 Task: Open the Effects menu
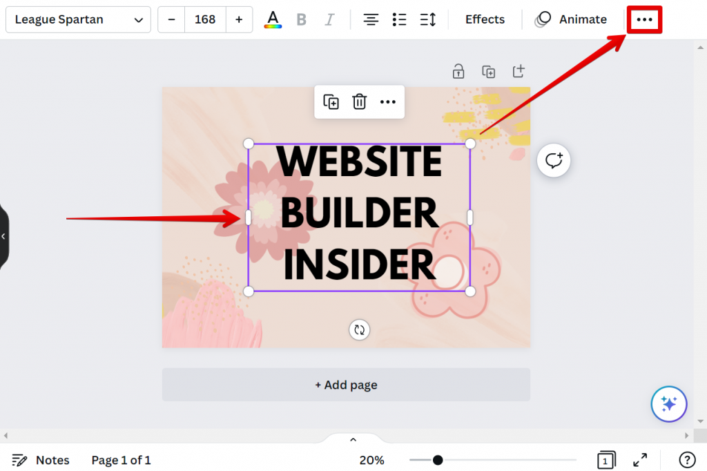point(484,19)
